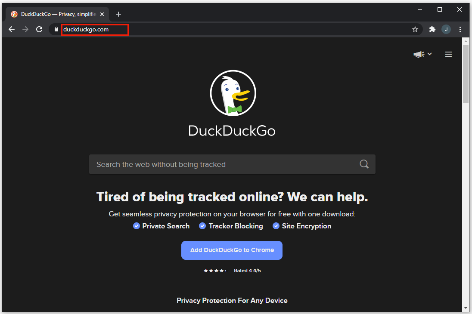Click the Tracker Blocking checkmark
Screen dimensions: 472x314
click(202, 226)
